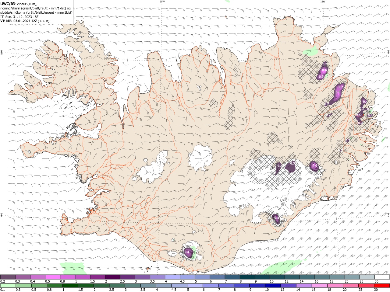Click the 'slydda/snjókoma' legend description line
The width and height of the screenshot is (390, 292).
pyautogui.click(x=37, y=12)
